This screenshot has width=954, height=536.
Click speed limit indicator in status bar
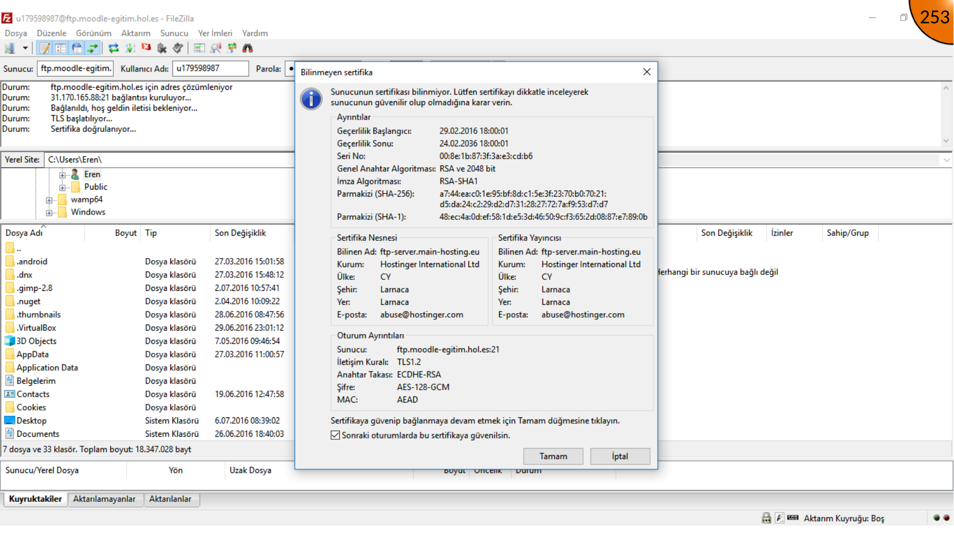(793, 518)
